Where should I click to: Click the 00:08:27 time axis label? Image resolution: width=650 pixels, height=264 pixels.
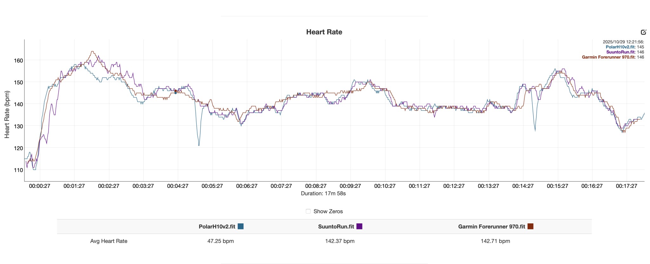click(316, 186)
